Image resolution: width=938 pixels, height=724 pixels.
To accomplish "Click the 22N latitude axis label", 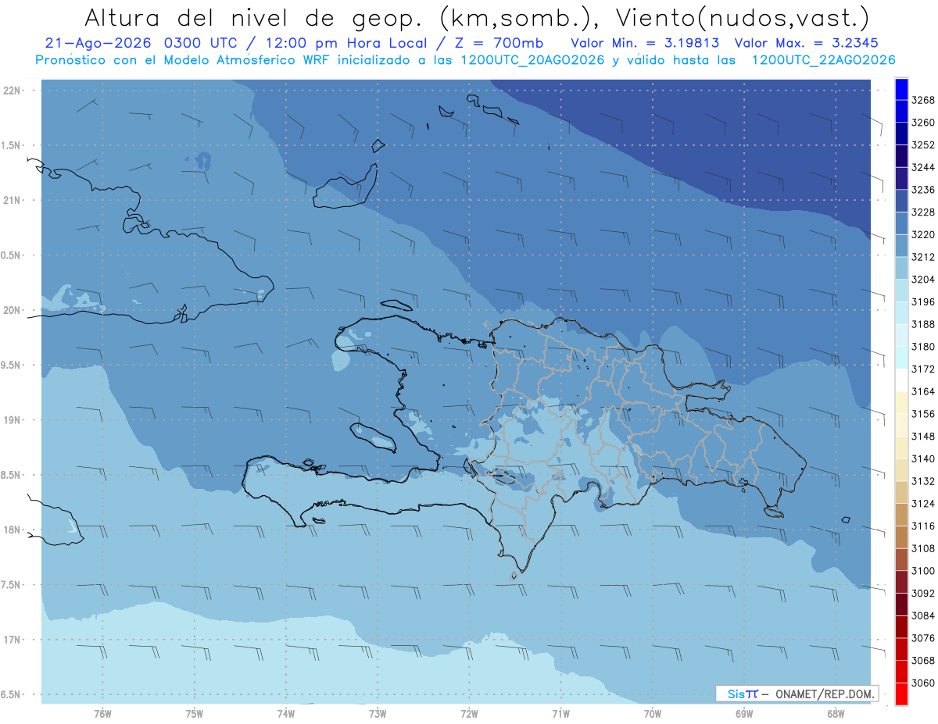I will tap(13, 91).
